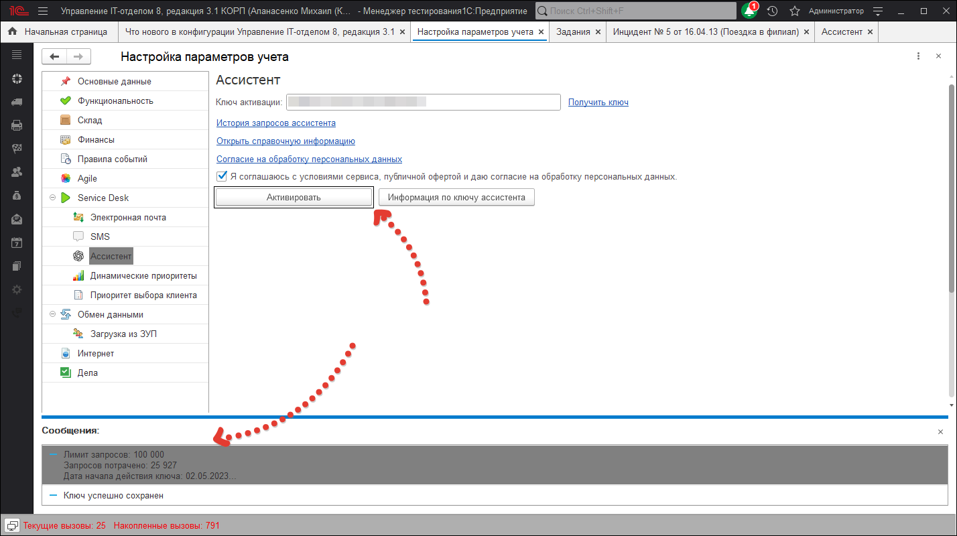
Task: Toggle the service terms agreement checkbox
Action: click(222, 177)
